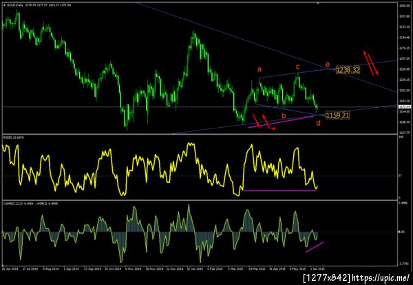Click the current price tag on right axis
The height and width of the screenshot is (285, 413).
pos(403,106)
